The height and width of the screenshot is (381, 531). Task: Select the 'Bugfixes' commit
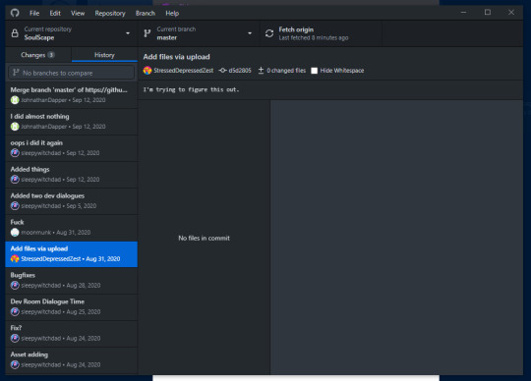click(72, 280)
